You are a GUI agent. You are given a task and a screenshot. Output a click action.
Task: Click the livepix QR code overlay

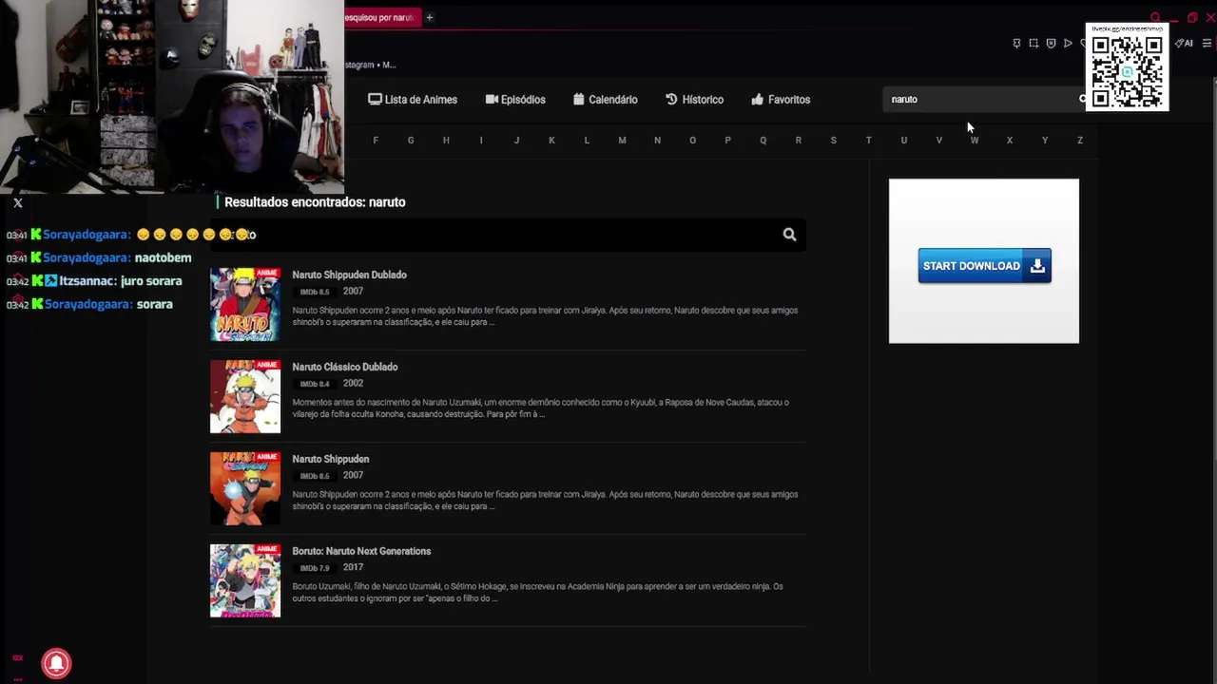tap(1127, 67)
